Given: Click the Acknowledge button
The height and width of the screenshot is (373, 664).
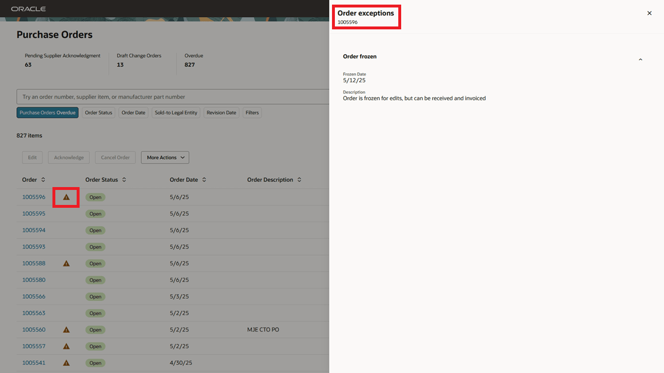Looking at the screenshot, I should click(69, 157).
